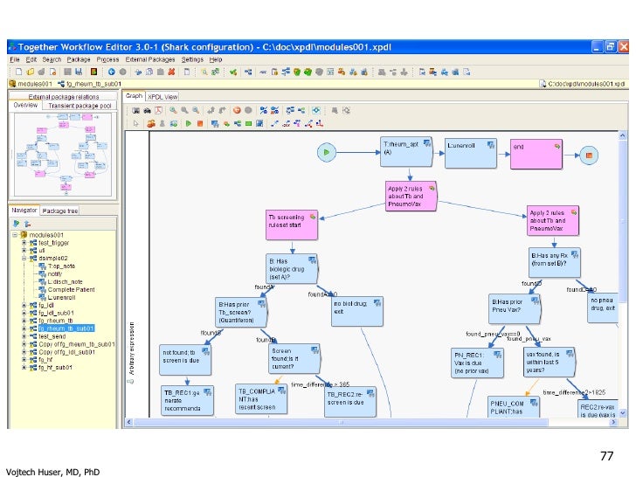Open the External Packages menu

150,59
